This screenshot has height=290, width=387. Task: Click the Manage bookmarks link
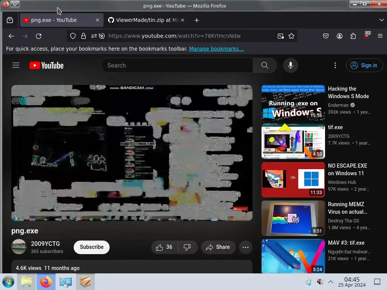216,49
